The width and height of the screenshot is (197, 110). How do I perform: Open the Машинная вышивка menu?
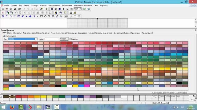coord(83,5)
